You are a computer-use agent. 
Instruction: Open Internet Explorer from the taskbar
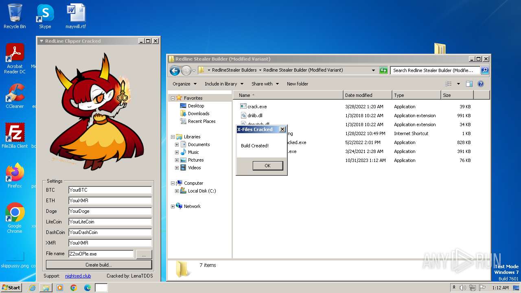click(32, 288)
